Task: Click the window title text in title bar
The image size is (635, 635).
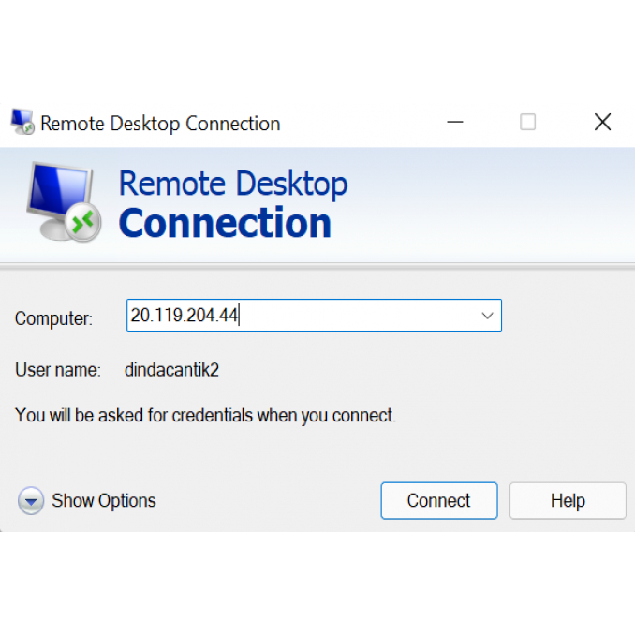Action: point(160,124)
